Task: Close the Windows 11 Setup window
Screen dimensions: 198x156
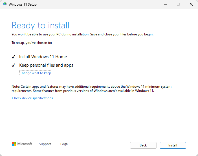Action: (191, 4)
